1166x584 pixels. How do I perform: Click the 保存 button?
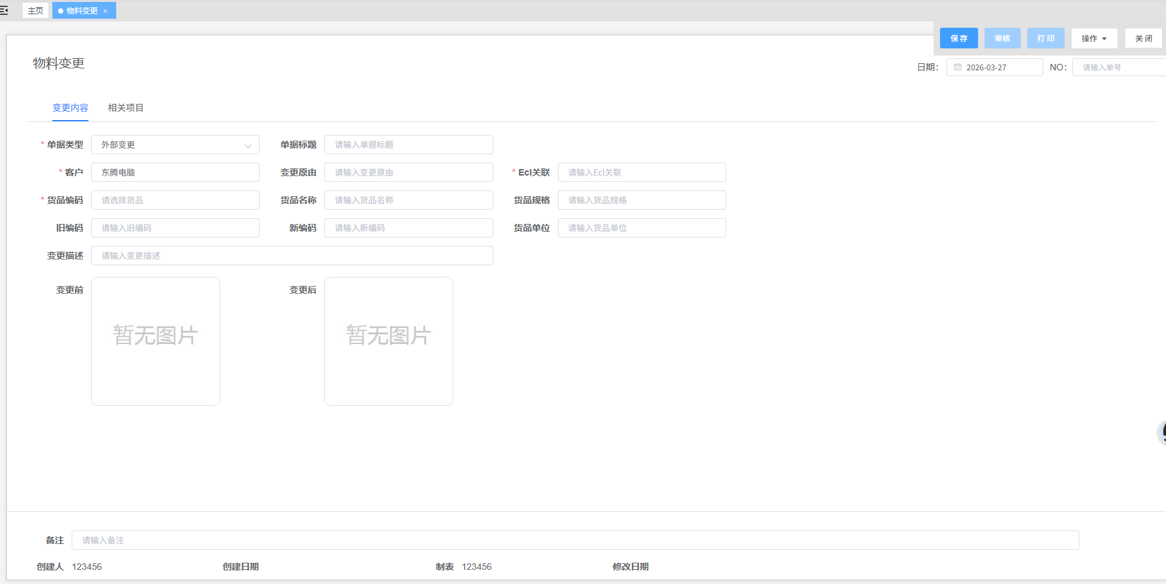click(959, 39)
